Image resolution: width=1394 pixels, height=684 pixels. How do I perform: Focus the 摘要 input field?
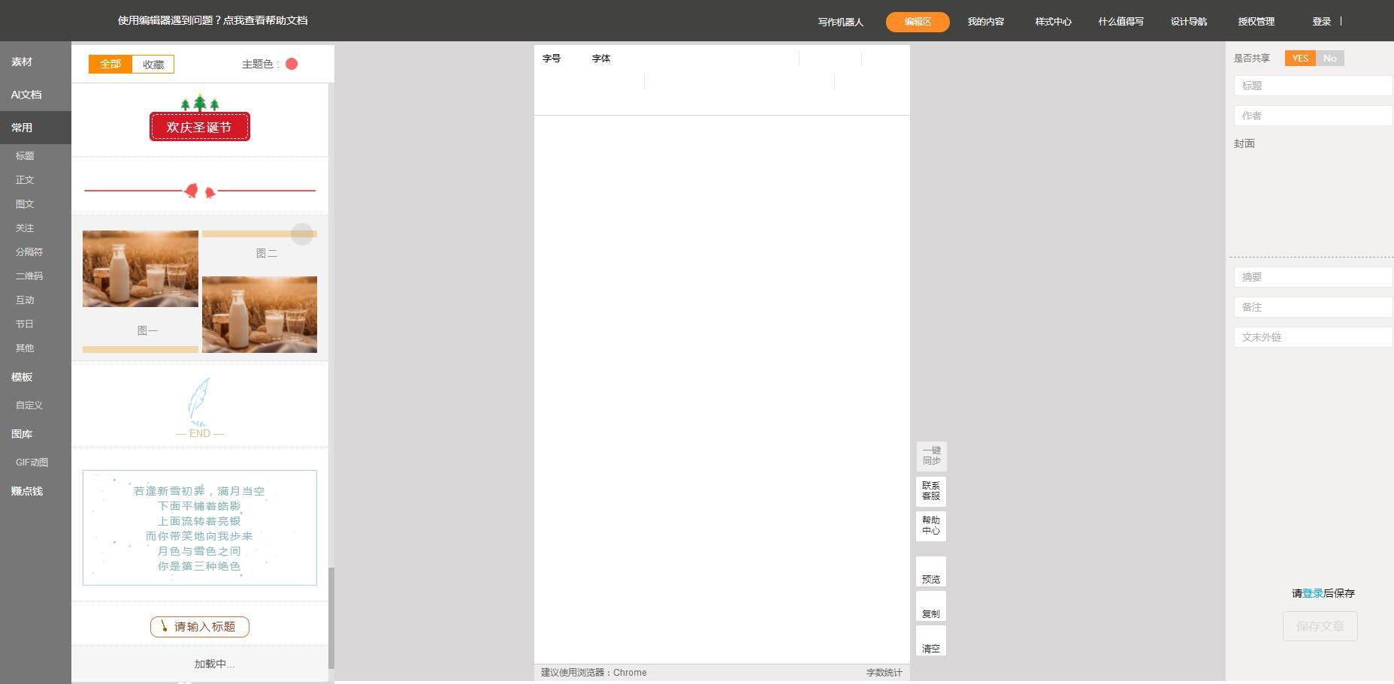[x=1314, y=277]
